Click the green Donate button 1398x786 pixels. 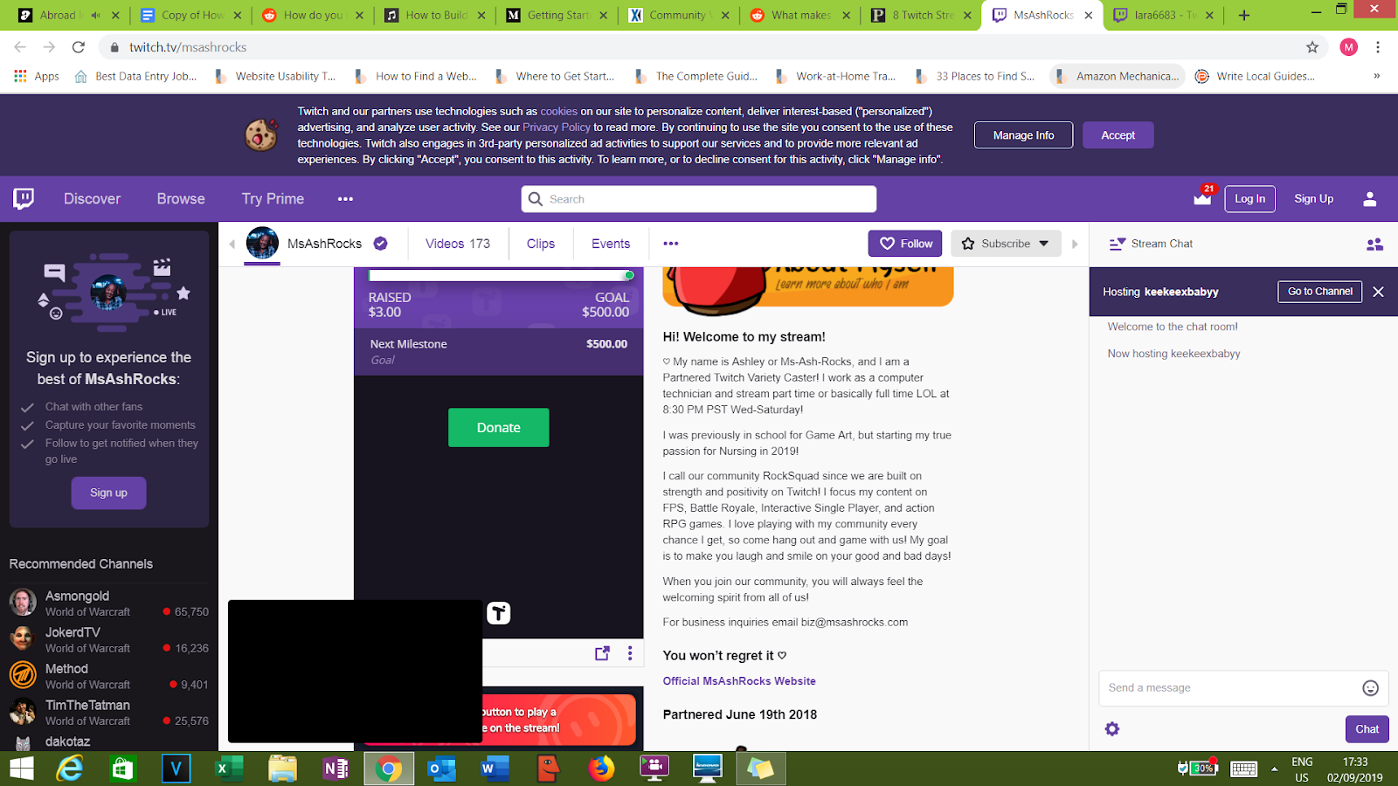(499, 428)
